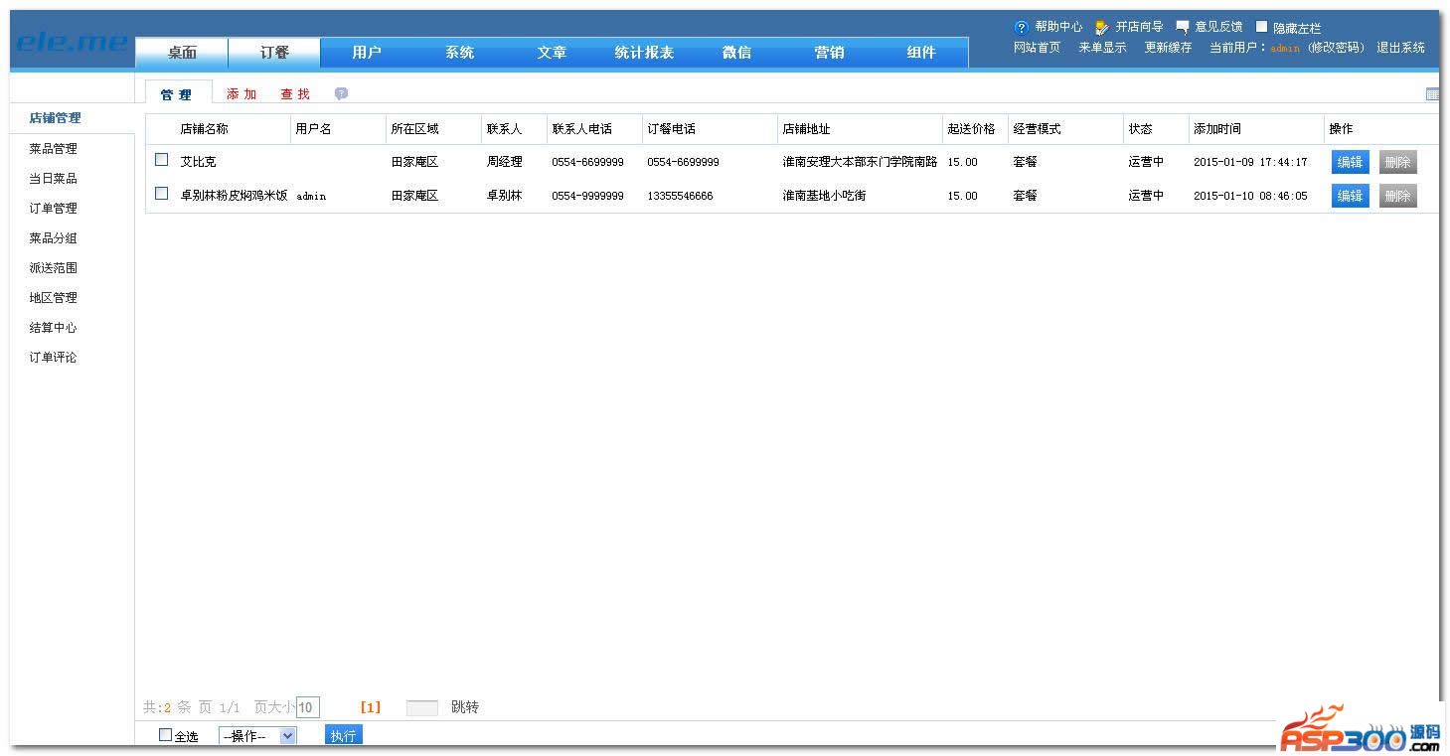
Task: Open the 意见反馈 link
Action: [1218, 27]
